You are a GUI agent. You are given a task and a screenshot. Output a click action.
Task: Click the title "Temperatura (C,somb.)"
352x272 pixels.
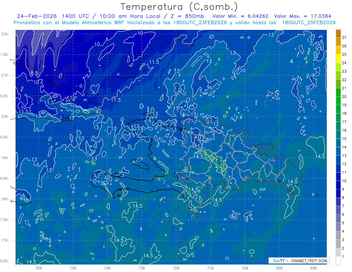pyautogui.click(x=179, y=7)
